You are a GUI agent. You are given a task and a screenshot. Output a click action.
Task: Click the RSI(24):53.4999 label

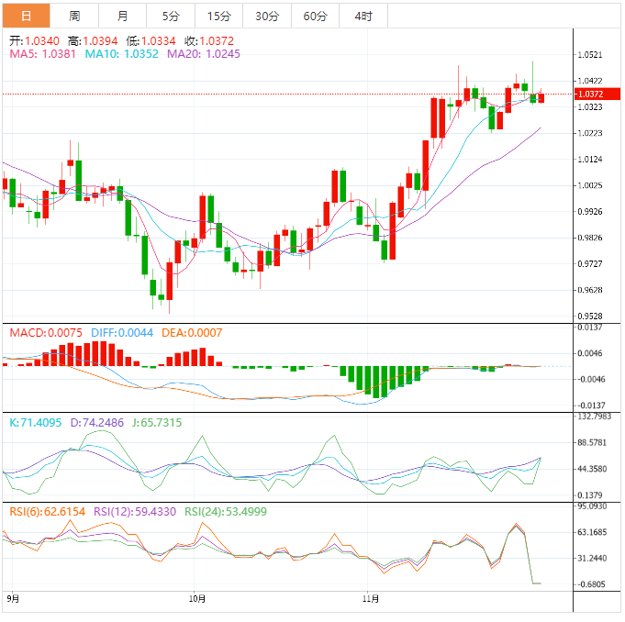[226, 512]
